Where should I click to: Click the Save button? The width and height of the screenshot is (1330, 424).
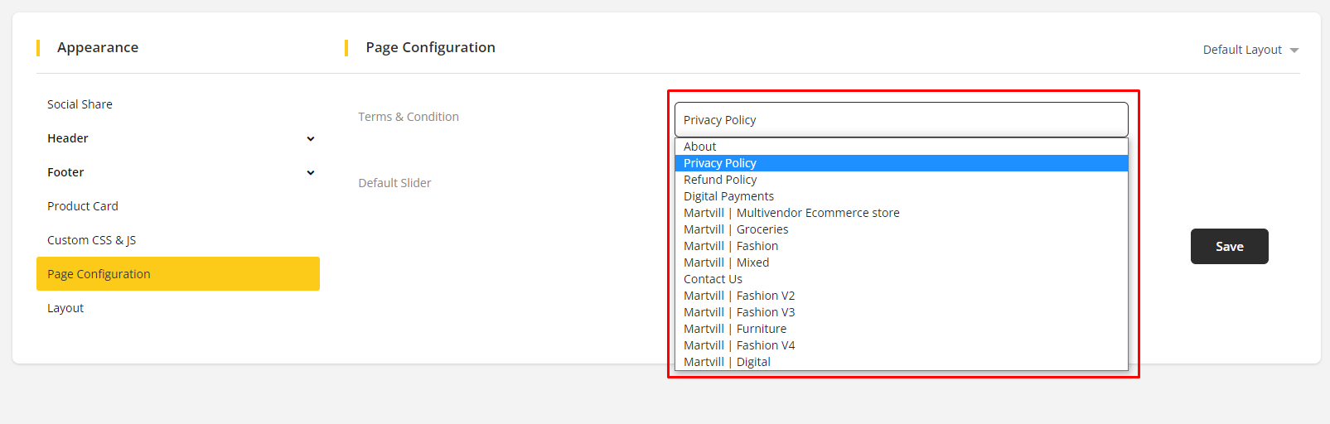click(1229, 246)
